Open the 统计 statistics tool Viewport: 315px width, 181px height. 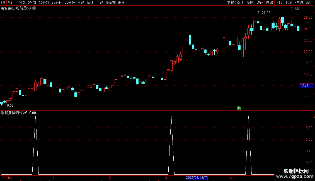(x=260, y=3)
